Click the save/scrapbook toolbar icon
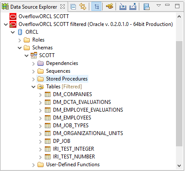The image size is (185, 171). tap(147, 7)
